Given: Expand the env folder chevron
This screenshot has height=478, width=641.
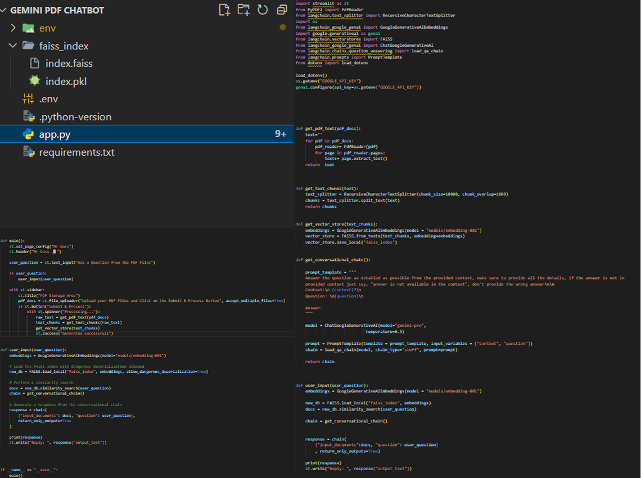Looking at the screenshot, I should click(x=13, y=28).
